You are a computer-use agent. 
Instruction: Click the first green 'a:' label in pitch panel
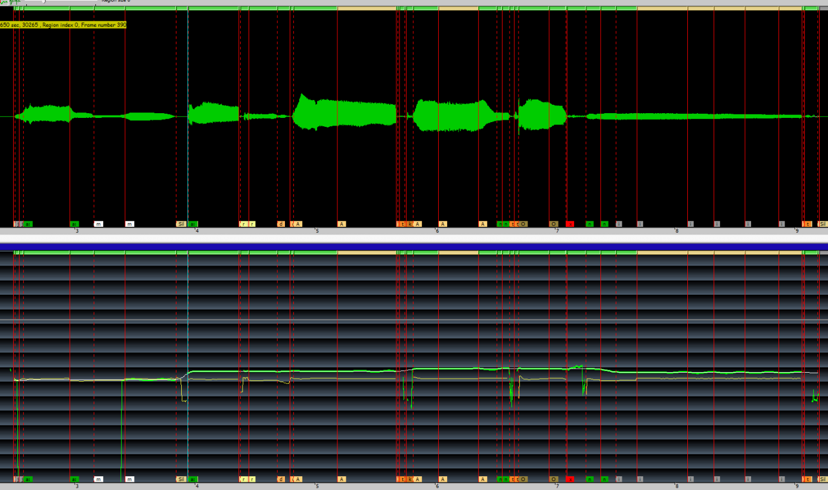coord(28,479)
